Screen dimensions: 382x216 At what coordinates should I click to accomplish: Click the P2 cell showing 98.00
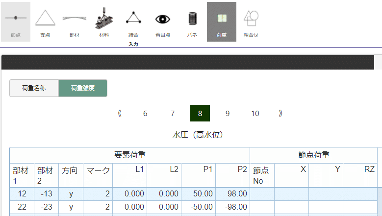click(232, 194)
